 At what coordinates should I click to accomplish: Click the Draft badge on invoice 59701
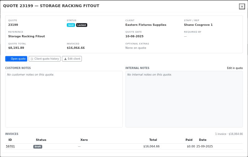click(x=38, y=146)
